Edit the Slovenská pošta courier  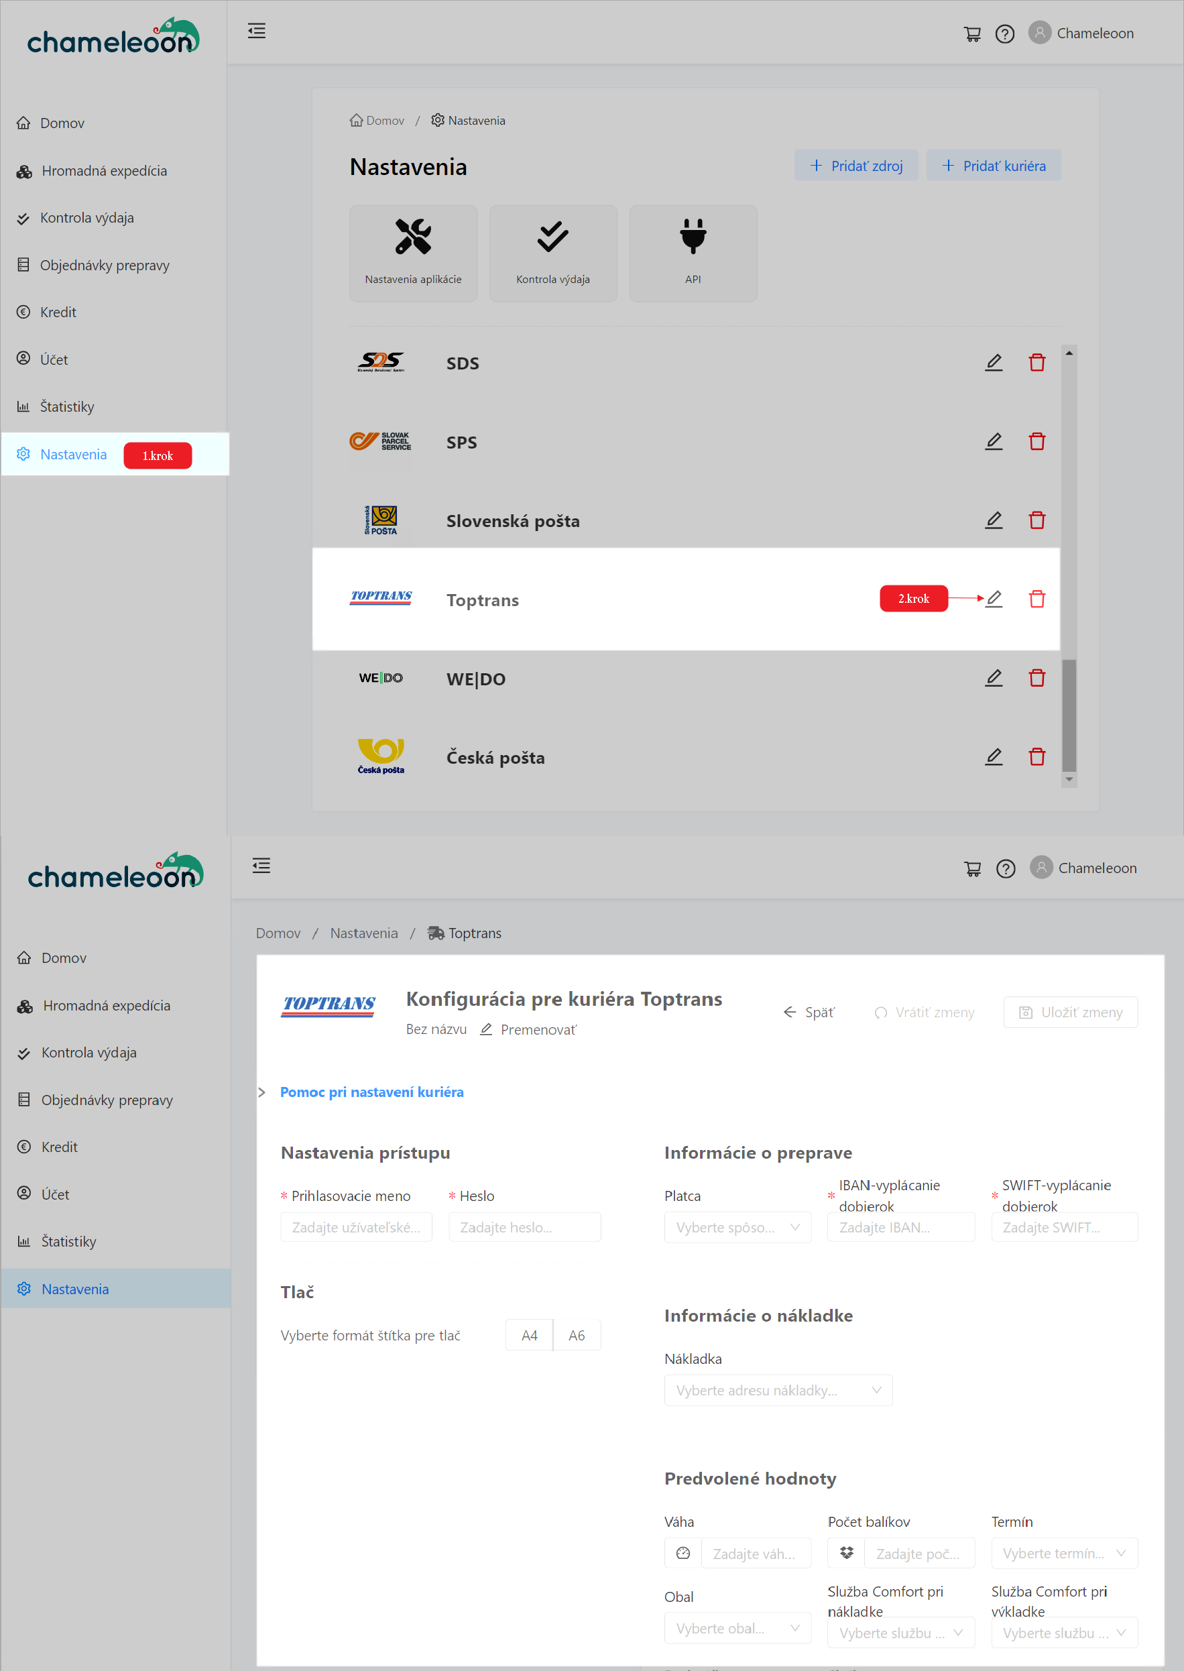[994, 520]
